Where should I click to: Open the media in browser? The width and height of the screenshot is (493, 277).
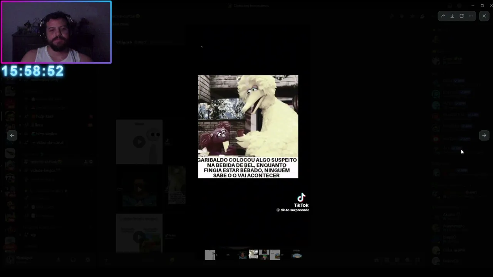(x=461, y=16)
